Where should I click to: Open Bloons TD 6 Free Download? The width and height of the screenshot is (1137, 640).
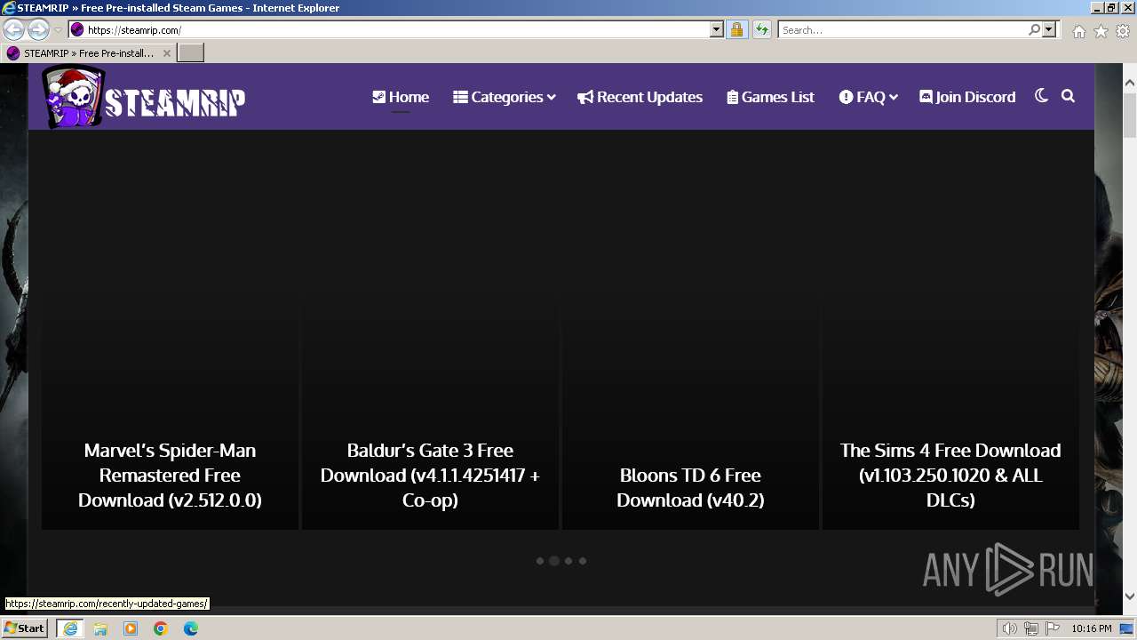click(690, 487)
